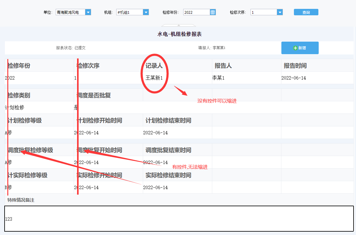This screenshot has height=235, width=356.
Task: Click the 报告时间 value 2022-06-14
Action: [294, 78]
